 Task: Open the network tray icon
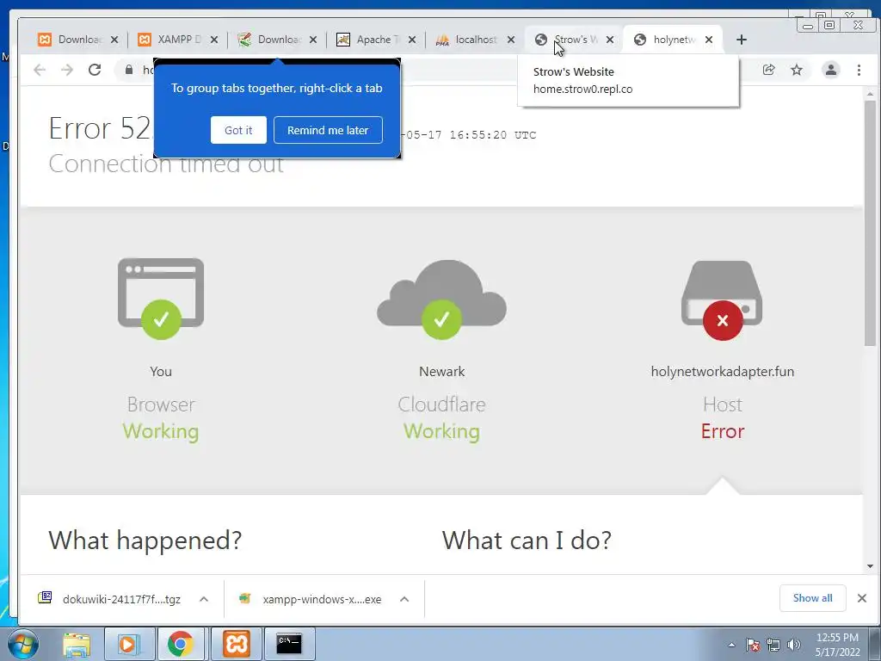pos(773,646)
